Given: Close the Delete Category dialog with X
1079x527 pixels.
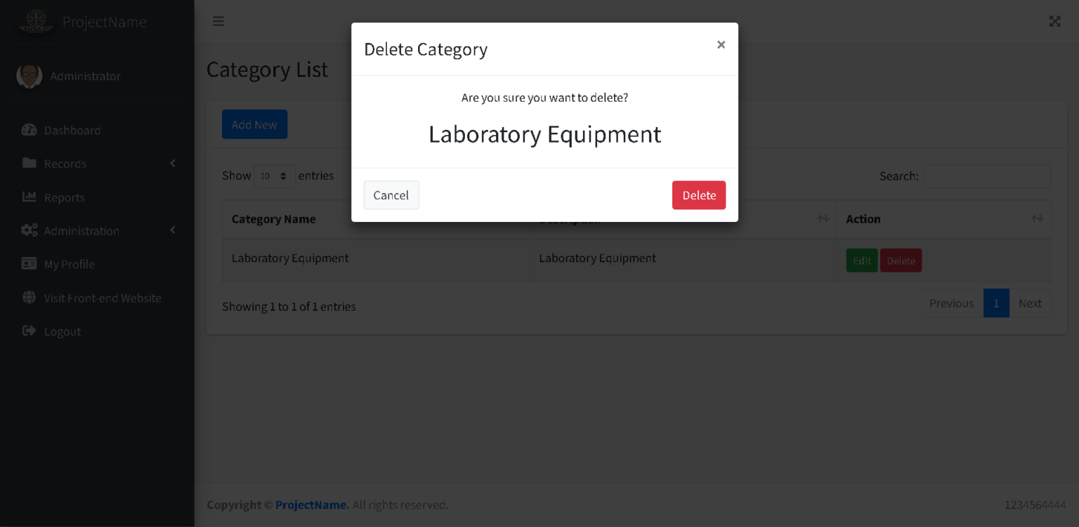Looking at the screenshot, I should [721, 45].
